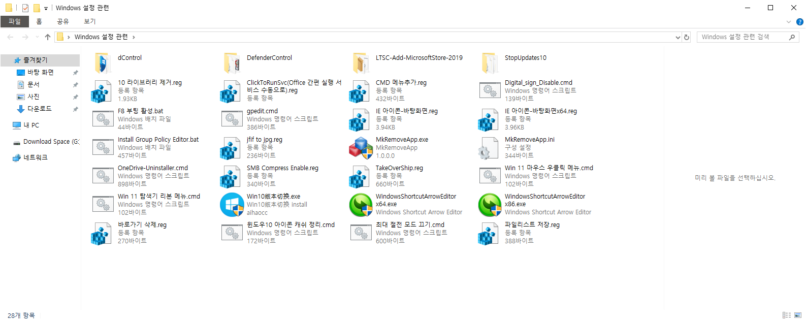Select the IE 아이콘-바탕화면.reg icon
The image size is (806, 322).
360,120
